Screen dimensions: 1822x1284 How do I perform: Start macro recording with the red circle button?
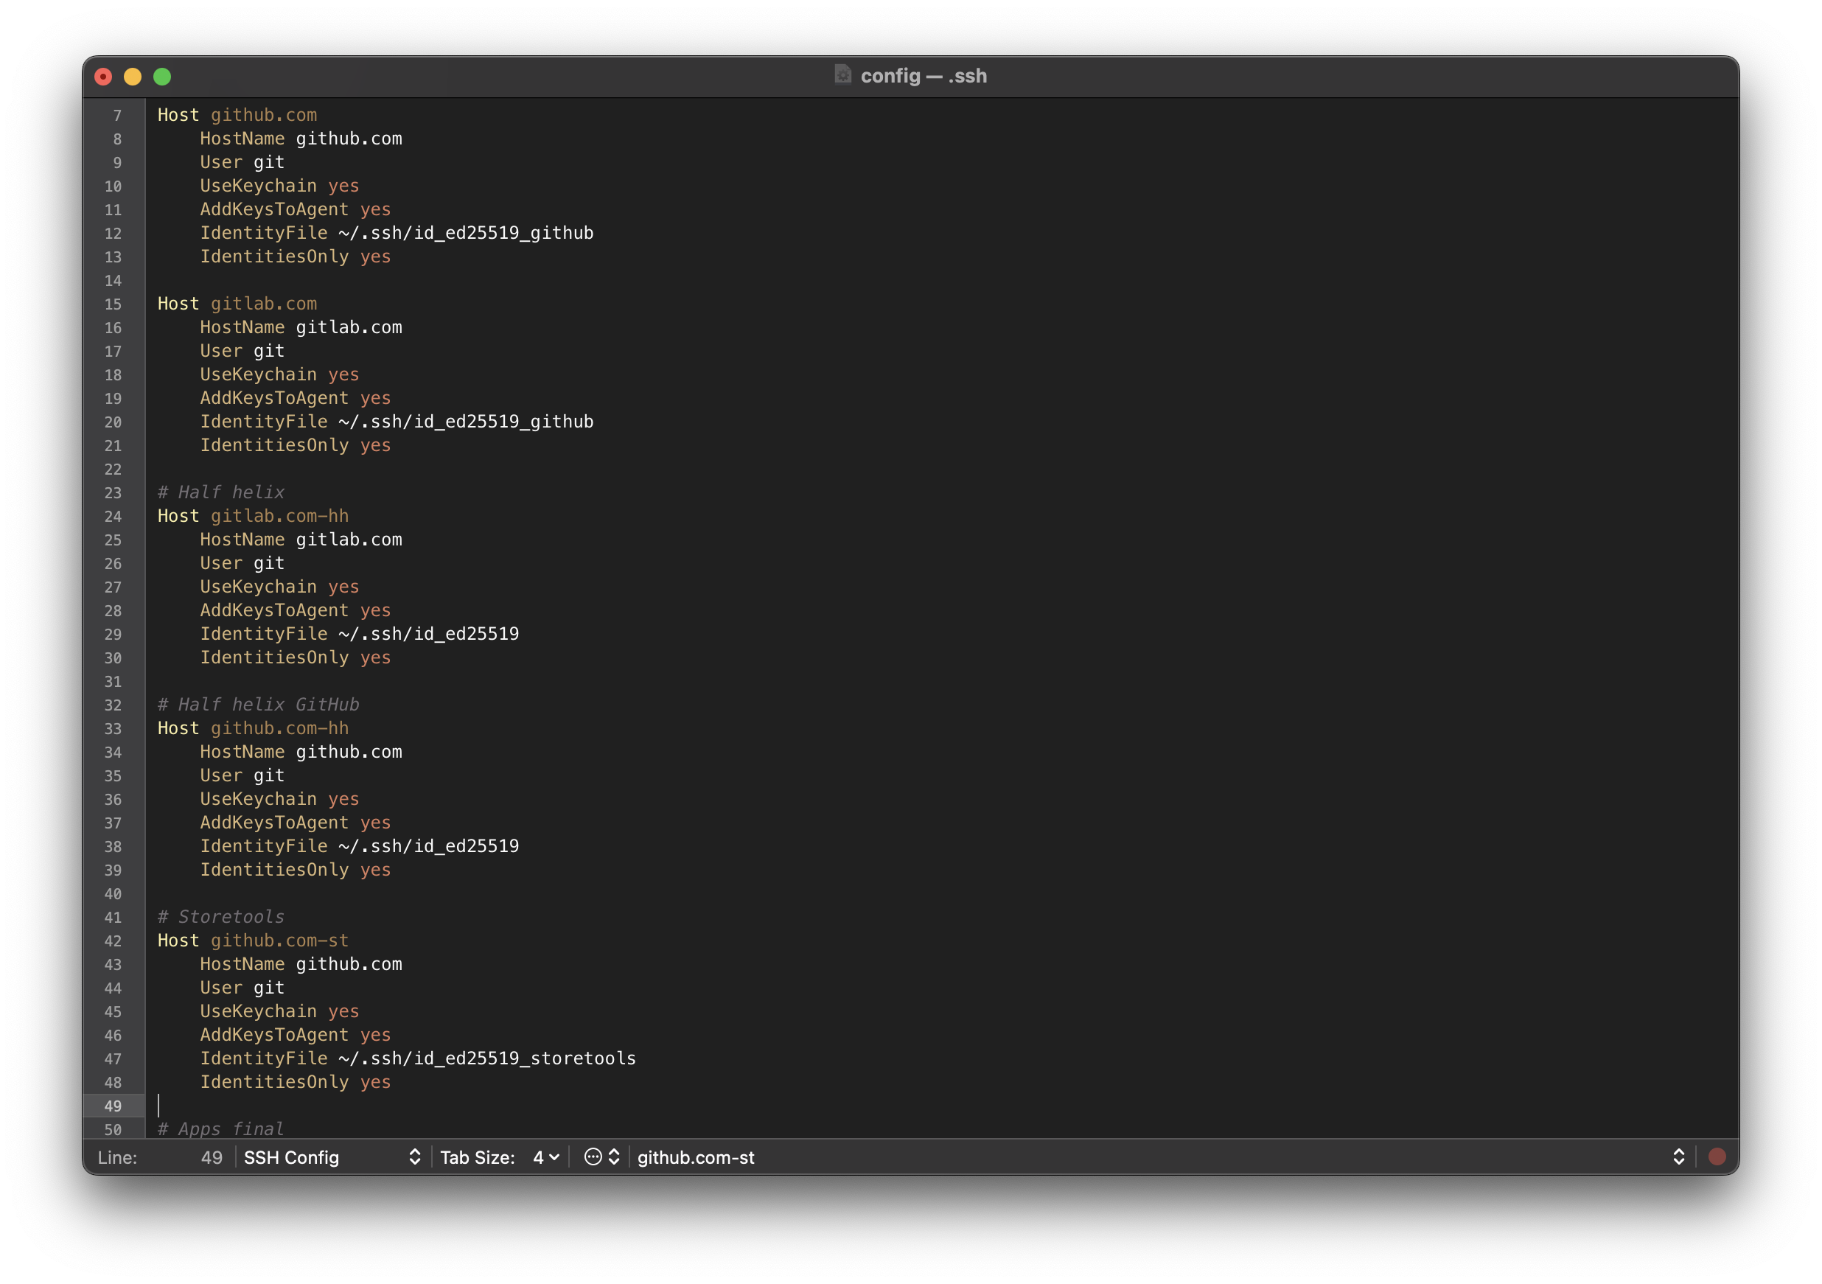pyautogui.click(x=1717, y=1157)
